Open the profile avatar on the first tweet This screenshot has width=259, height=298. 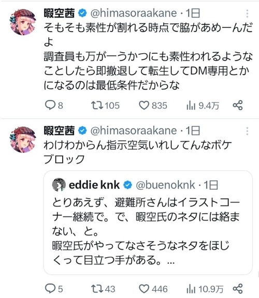pyautogui.click(x=23, y=22)
